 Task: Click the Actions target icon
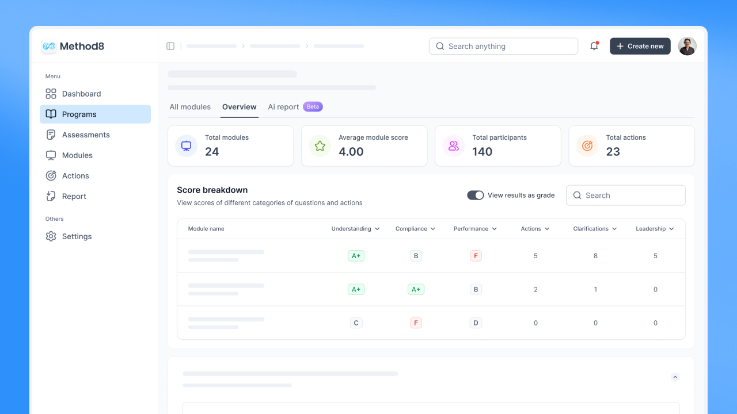tap(51, 176)
